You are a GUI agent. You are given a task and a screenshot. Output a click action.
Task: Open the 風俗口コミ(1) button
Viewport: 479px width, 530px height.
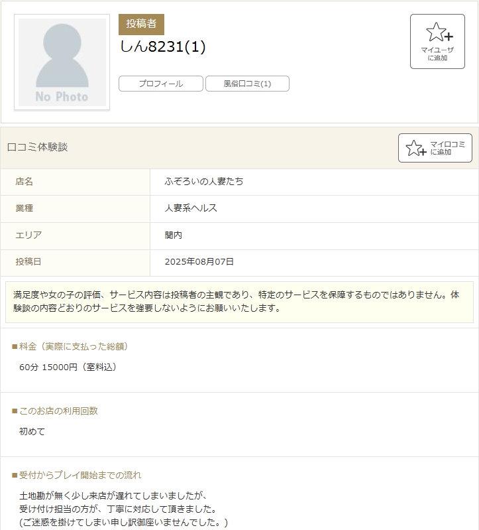[x=247, y=84]
